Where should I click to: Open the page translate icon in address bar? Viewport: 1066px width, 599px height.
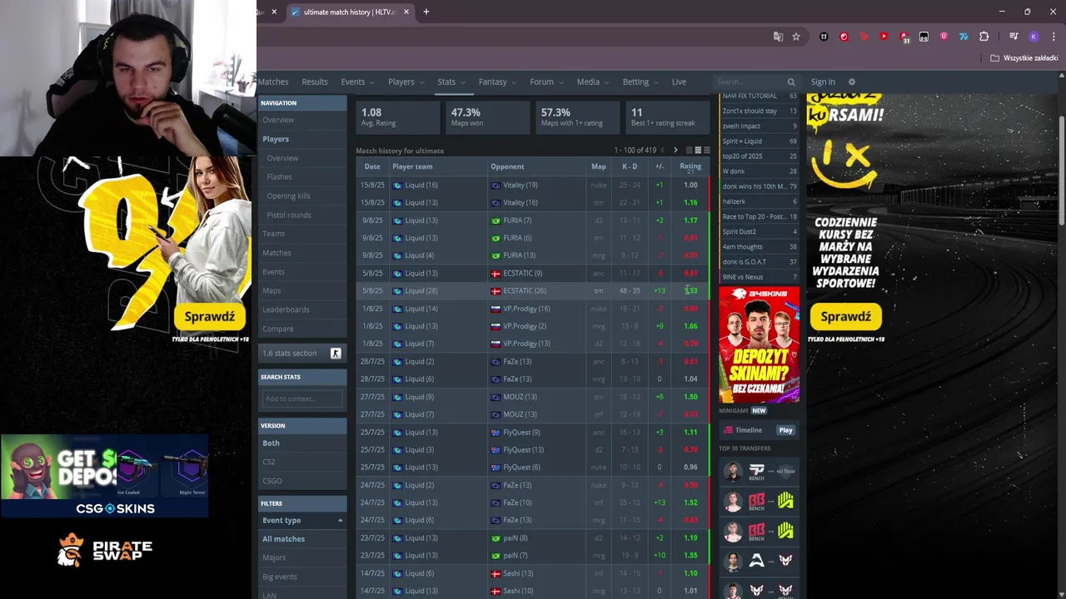pos(778,37)
